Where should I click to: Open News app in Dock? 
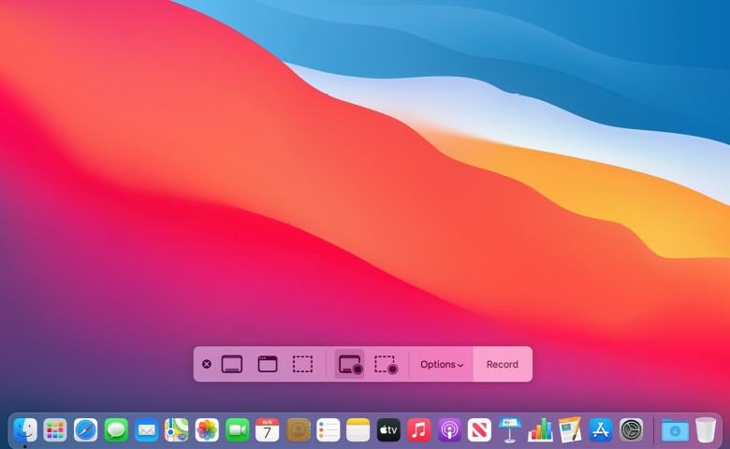(x=479, y=429)
